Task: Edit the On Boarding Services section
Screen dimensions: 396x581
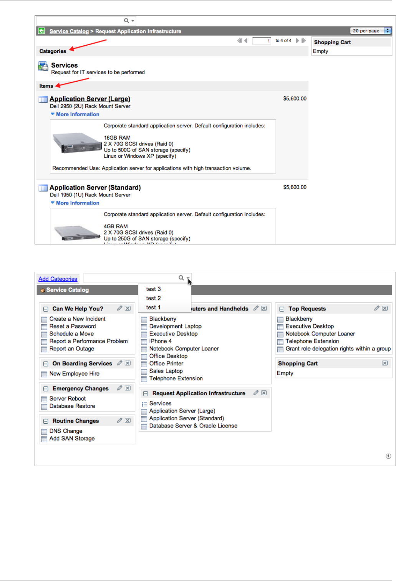Action: point(120,363)
